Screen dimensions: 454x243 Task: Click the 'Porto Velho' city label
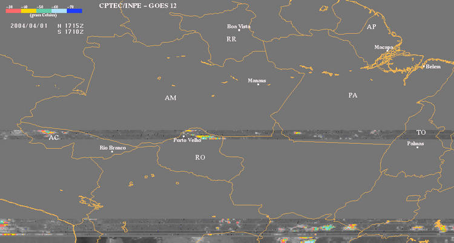click(x=187, y=140)
